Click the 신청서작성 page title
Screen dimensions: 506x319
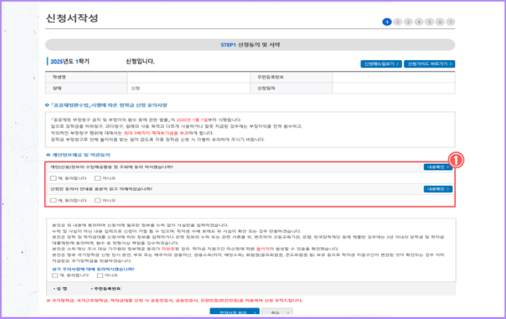[x=72, y=18]
